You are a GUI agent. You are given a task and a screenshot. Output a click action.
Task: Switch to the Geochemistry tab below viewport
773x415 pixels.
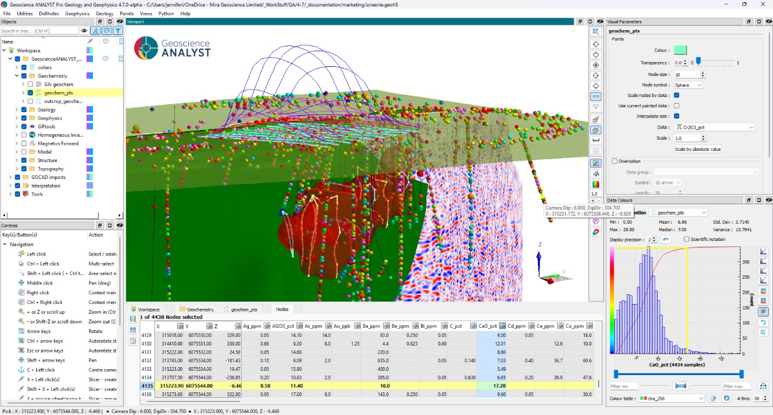click(x=198, y=309)
